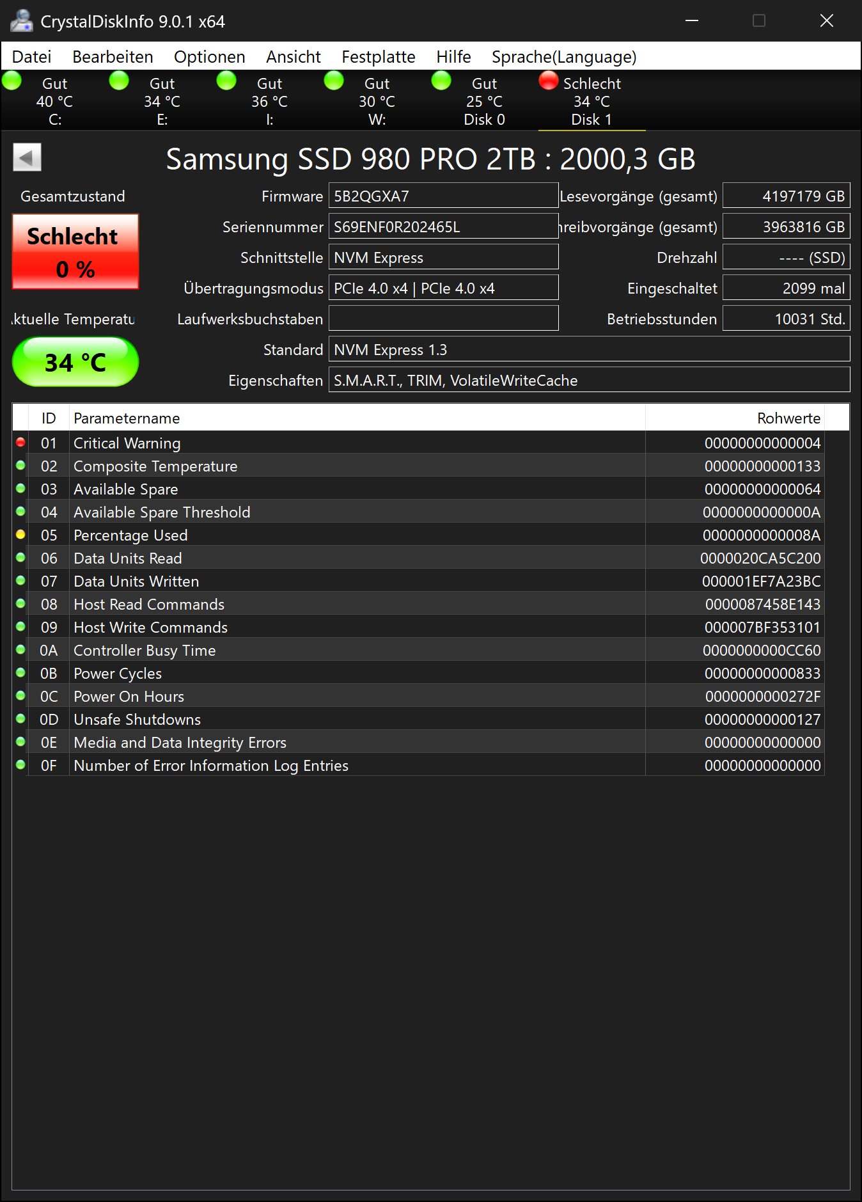Click green dot beside Media and Data Integrity Errors
This screenshot has height=1202, width=862.
click(x=20, y=742)
